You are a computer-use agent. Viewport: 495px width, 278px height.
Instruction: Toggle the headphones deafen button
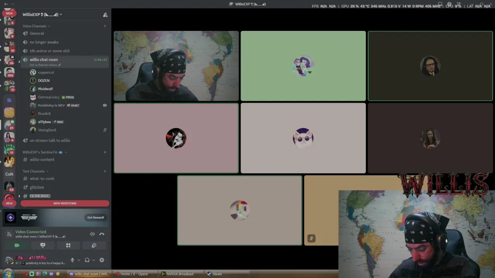(87, 260)
